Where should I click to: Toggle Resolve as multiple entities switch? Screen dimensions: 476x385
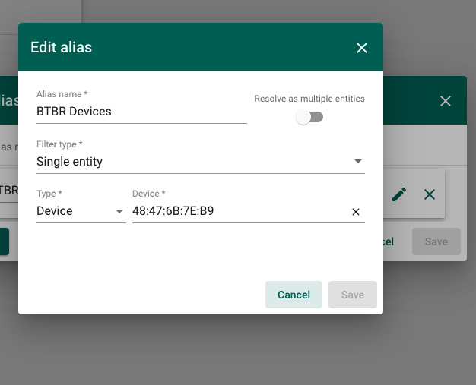(x=309, y=117)
